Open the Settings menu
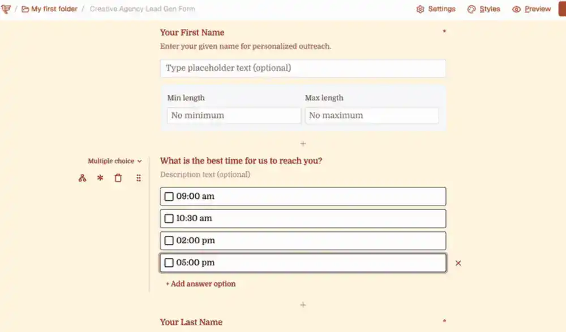Screen dimensions: 566x332 [436, 9]
